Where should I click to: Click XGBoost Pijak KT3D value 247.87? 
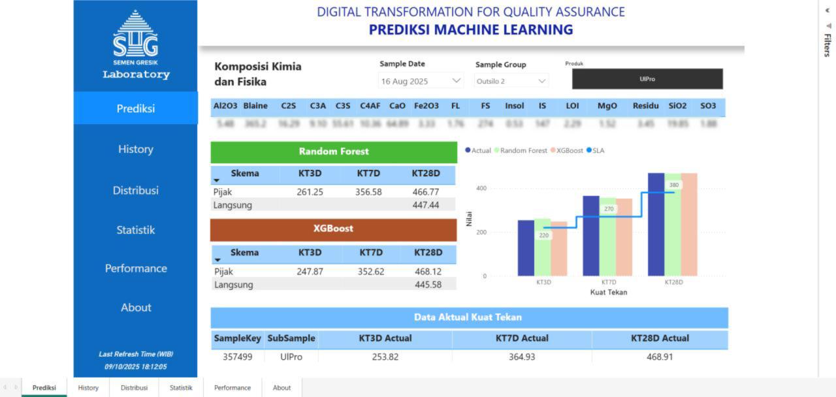click(310, 272)
